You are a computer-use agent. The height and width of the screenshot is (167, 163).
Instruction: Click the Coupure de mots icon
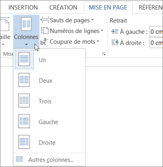tap(44, 41)
